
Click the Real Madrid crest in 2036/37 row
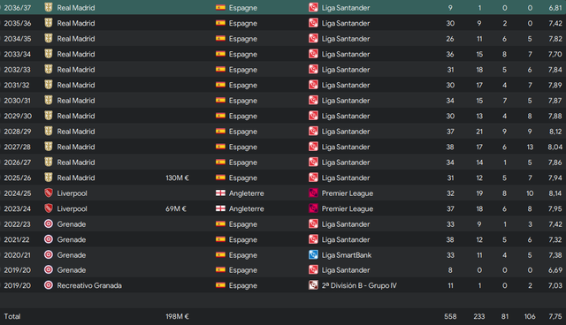click(x=49, y=8)
